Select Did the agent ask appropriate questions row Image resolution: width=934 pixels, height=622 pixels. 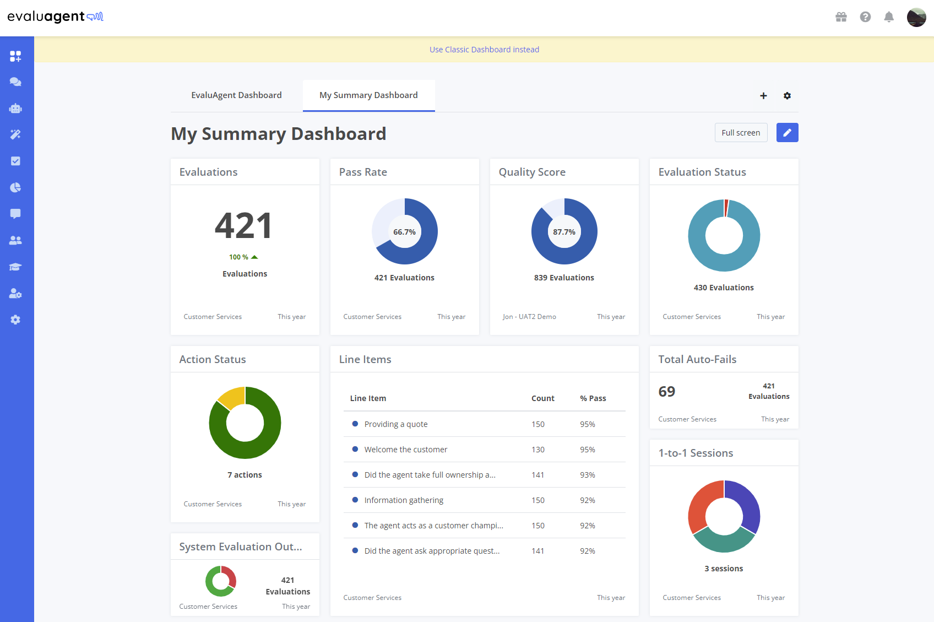tap(484, 551)
